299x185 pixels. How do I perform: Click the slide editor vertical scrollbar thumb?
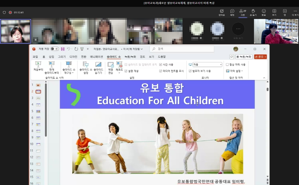point(267,89)
